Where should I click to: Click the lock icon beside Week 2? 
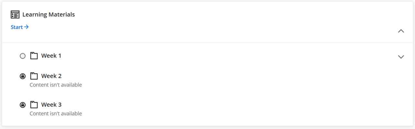coord(22,76)
